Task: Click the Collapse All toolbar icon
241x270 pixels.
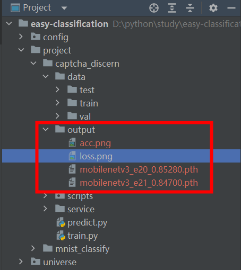Action: click(x=190, y=8)
